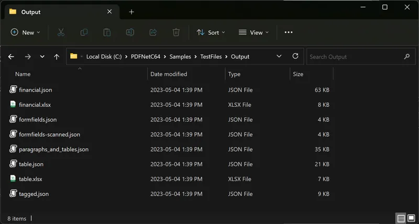Click TestFiles in the address breadcrumb
419x224 pixels.
pyautogui.click(x=211, y=57)
